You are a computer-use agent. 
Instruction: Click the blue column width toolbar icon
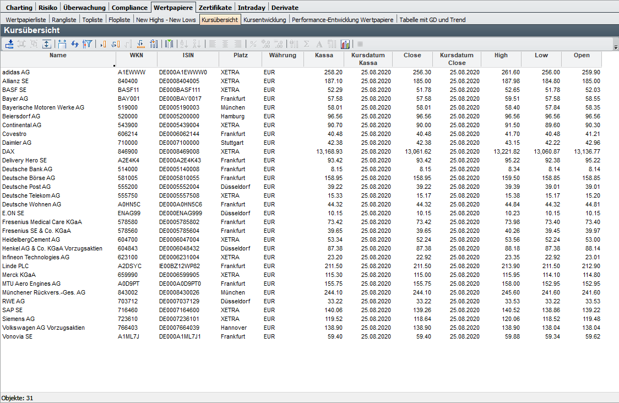62,44
